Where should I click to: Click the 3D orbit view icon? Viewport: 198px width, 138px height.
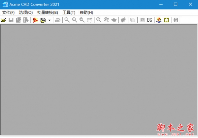(x=114, y=20)
